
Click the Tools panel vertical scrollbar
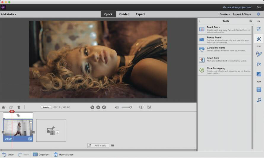click(x=252, y=87)
